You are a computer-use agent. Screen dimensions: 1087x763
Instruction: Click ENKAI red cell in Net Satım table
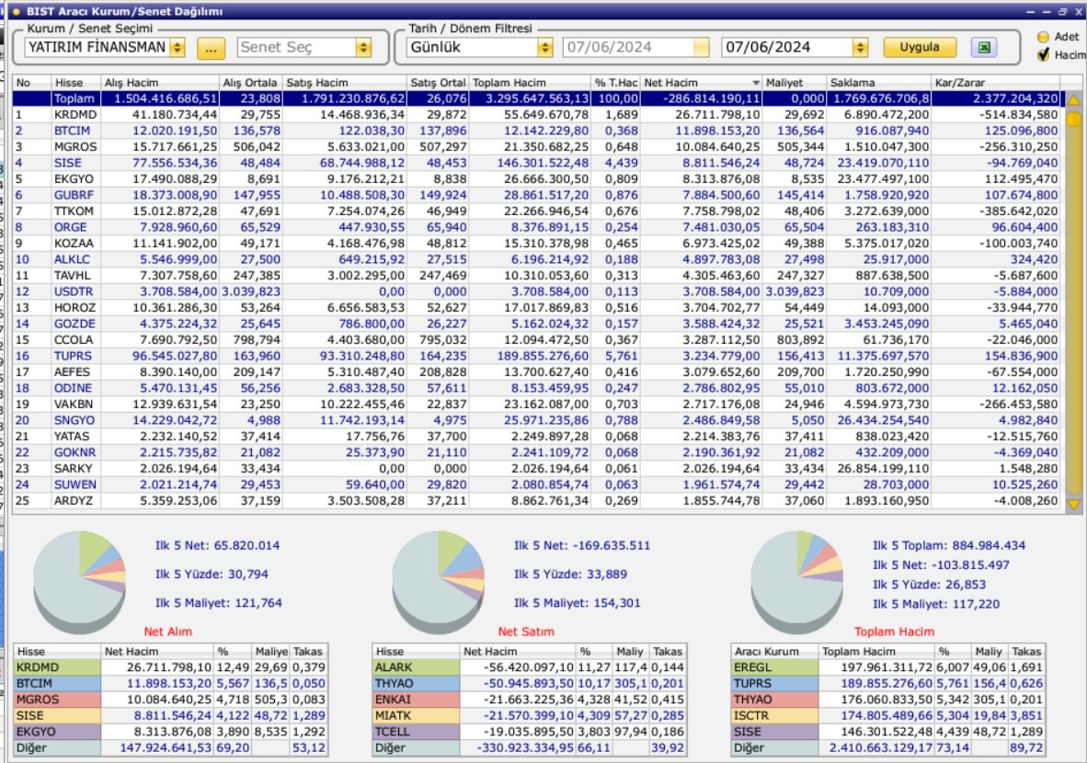(x=416, y=700)
